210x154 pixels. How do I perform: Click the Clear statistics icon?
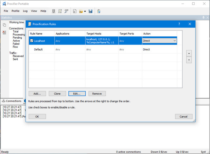4,32
